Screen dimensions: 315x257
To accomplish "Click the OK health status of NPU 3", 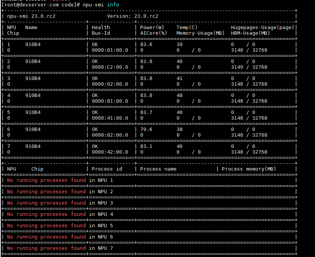I will 95,78.
